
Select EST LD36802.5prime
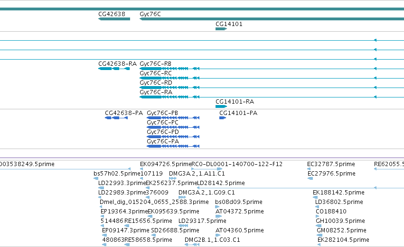click(339, 202)
